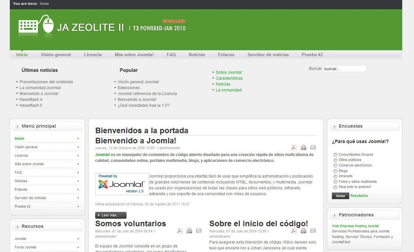Expand FAQ arrow in side menu

78,173
